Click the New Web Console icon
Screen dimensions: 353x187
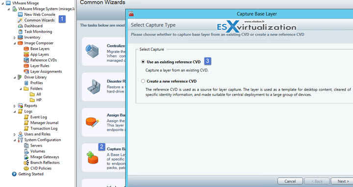click(x=20, y=14)
